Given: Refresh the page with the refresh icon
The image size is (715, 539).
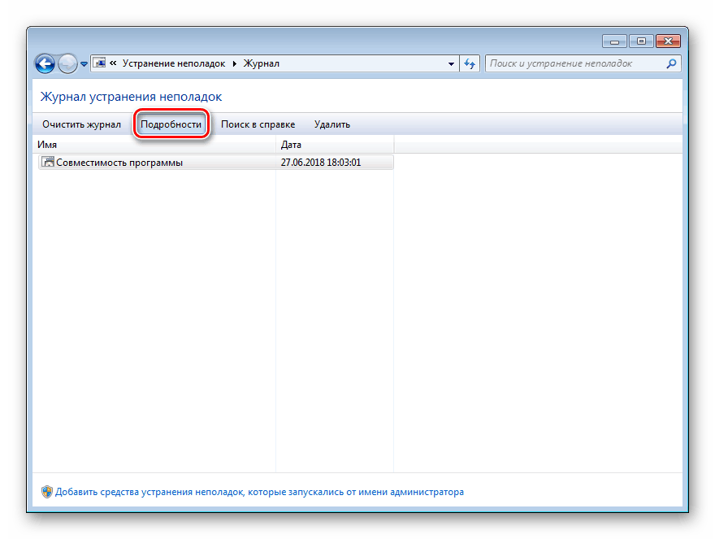Looking at the screenshot, I should [x=470, y=63].
